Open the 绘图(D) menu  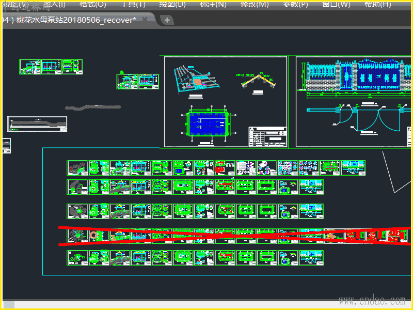click(x=172, y=4)
